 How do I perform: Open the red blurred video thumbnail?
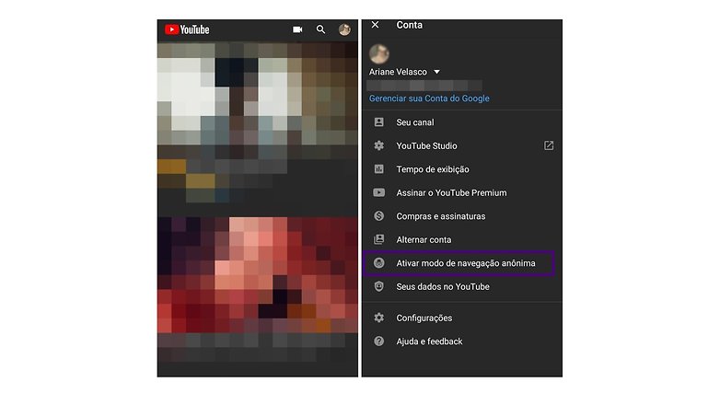tap(258, 274)
